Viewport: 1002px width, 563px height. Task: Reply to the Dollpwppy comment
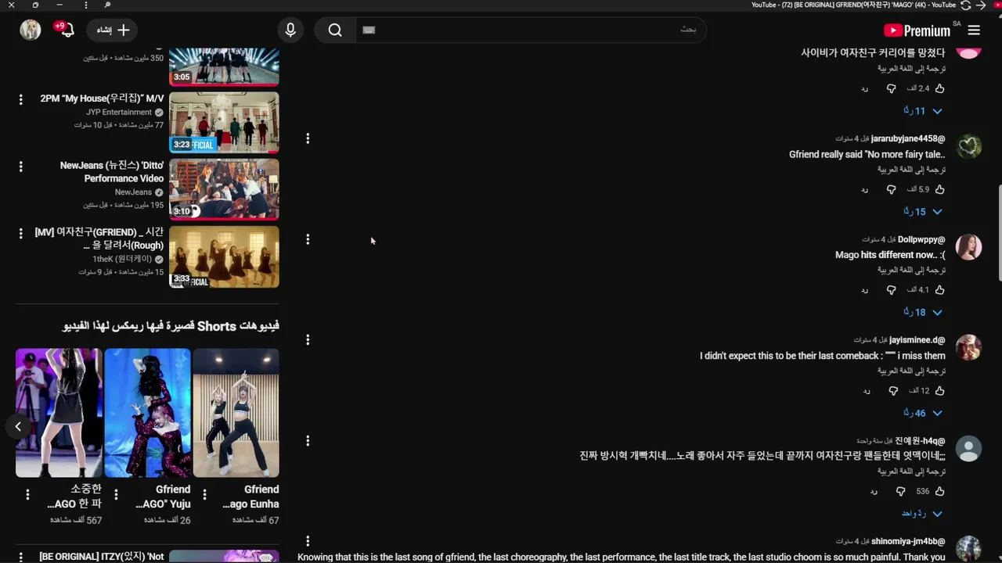pos(865,290)
